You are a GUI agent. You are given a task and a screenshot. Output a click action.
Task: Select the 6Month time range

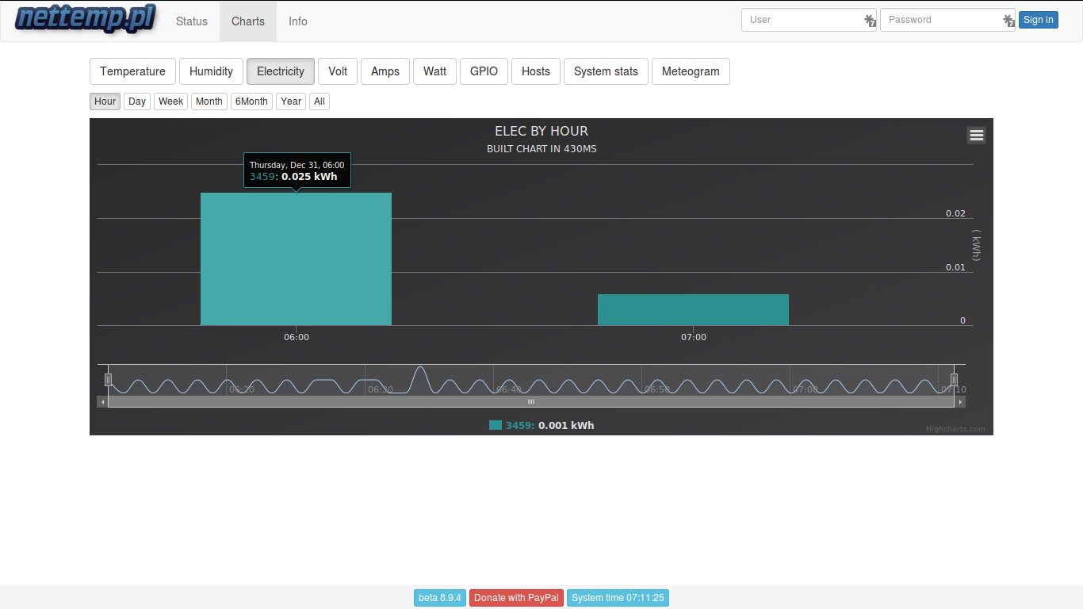pyautogui.click(x=251, y=101)
